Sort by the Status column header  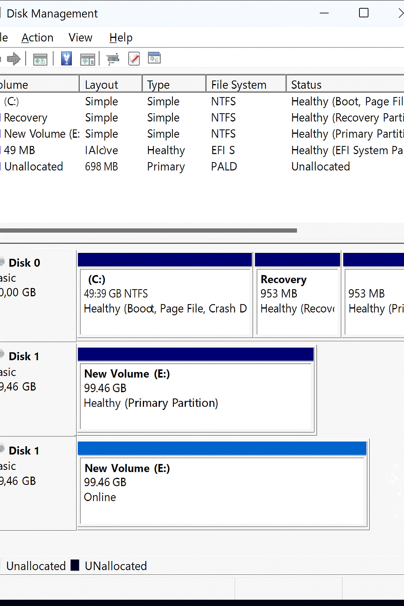345,84
